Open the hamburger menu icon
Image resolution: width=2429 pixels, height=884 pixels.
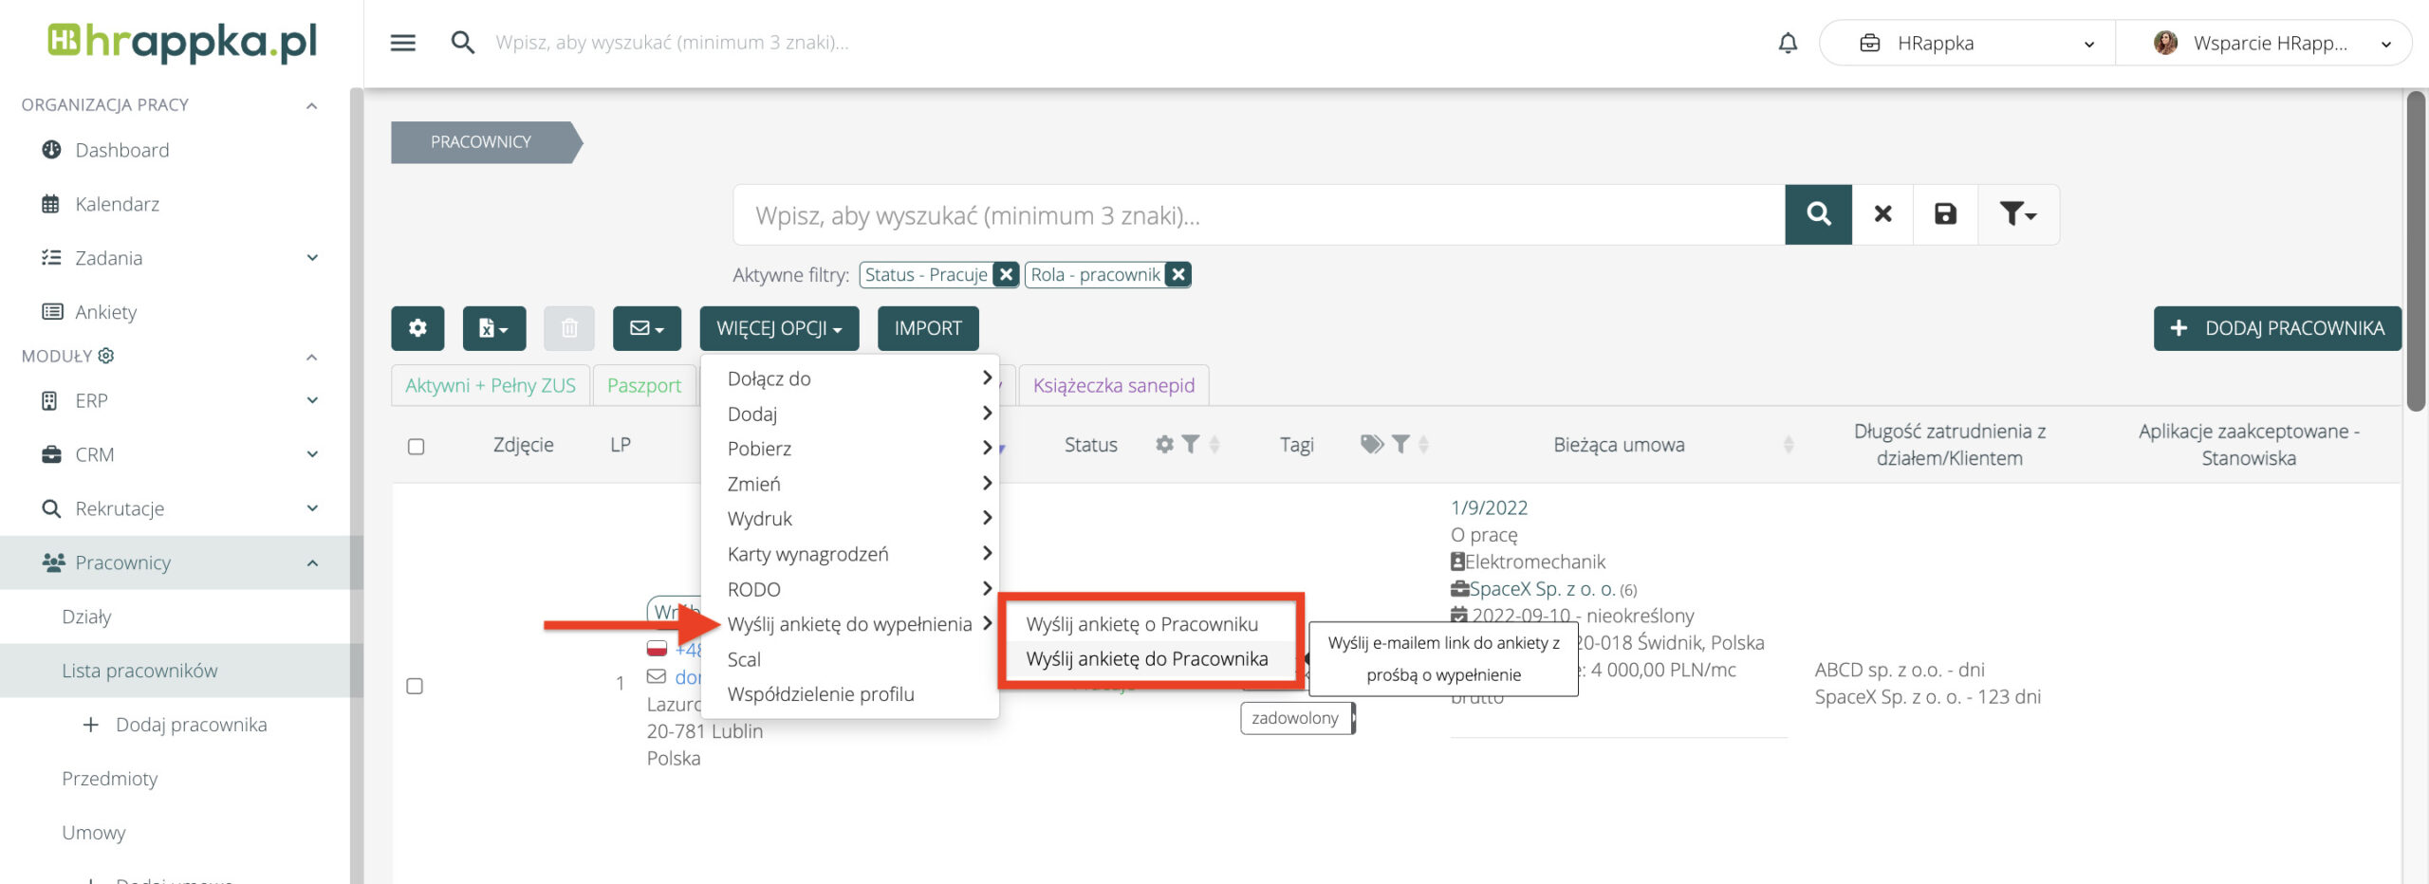pos(403,43)
